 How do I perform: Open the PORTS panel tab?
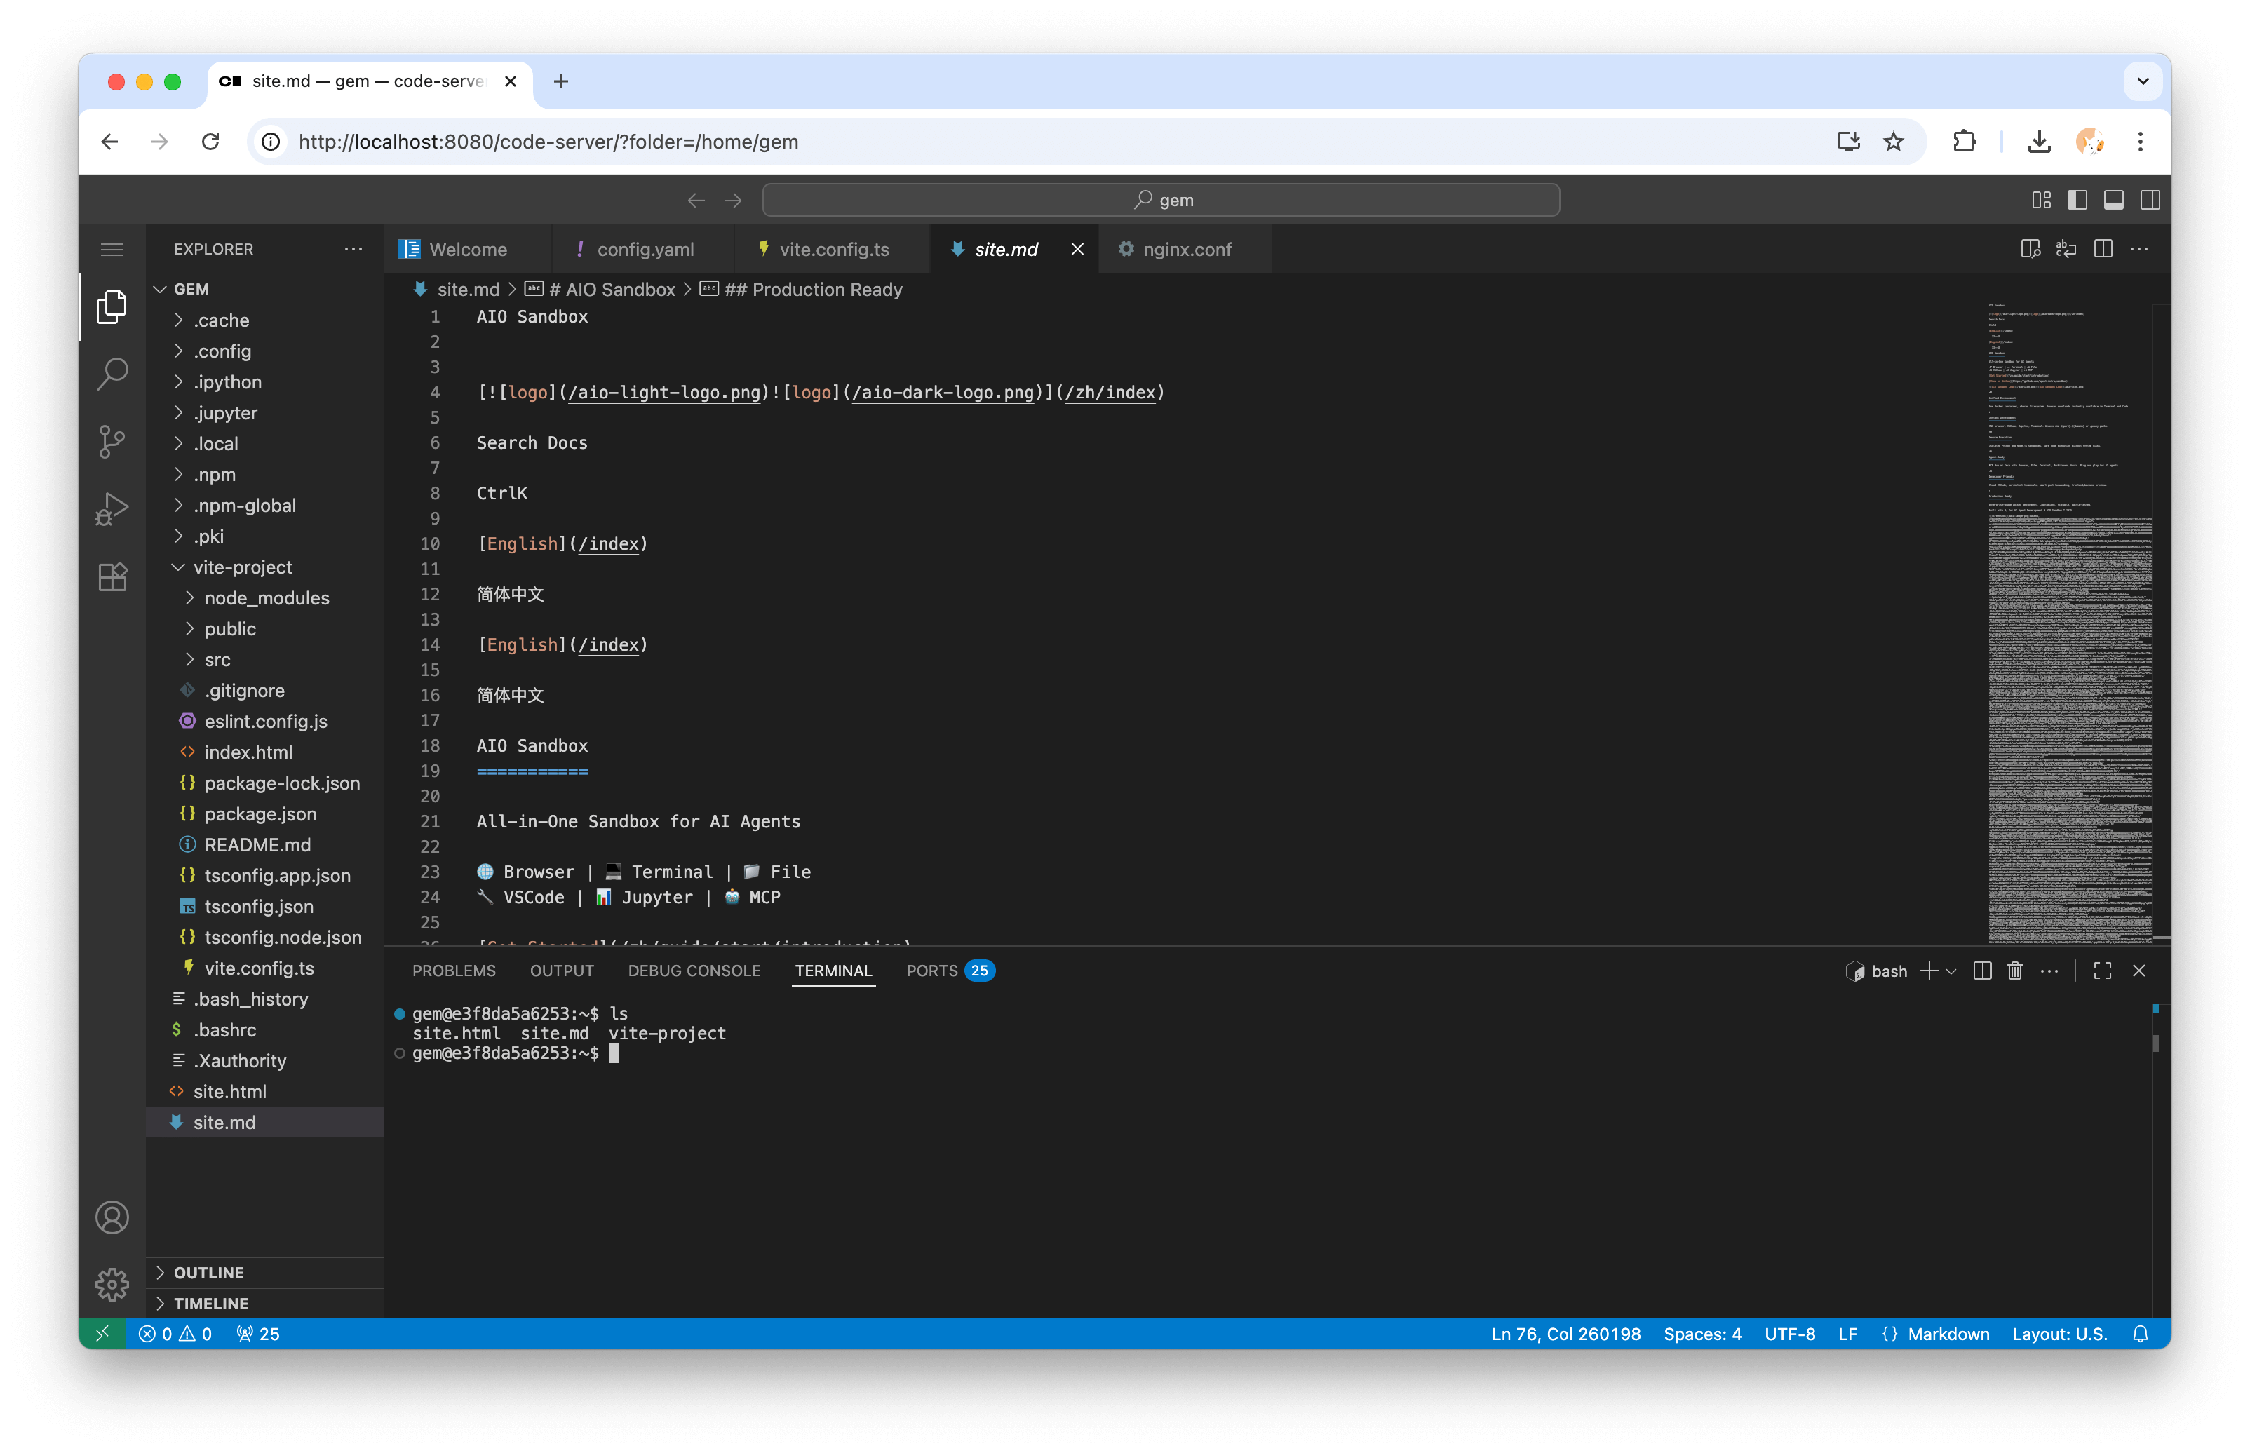coord(930,970)
